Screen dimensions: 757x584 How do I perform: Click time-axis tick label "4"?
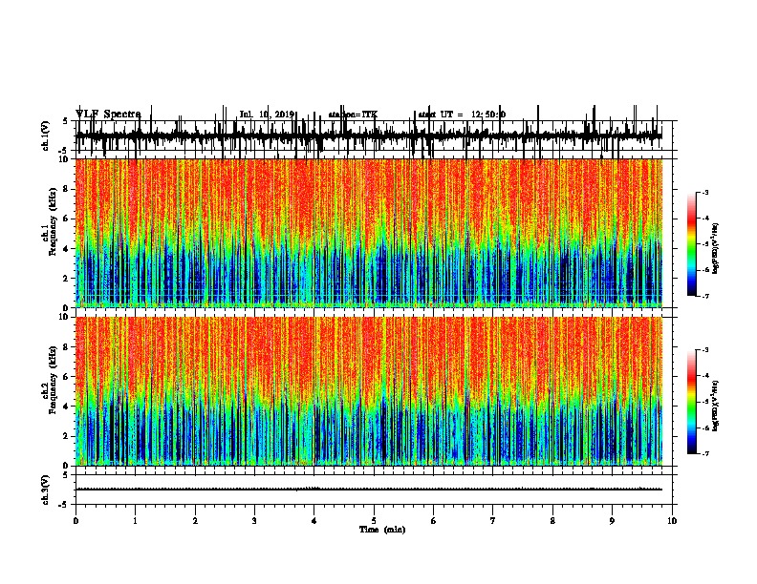coord(314,521)
